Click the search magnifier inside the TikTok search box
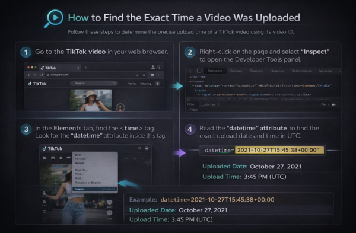The width and height of the screenshot is (356, 233). pos(114,83)
